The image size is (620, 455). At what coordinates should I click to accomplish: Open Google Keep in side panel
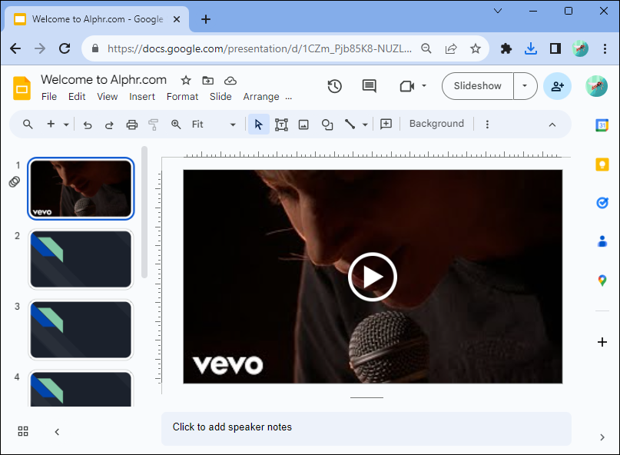point(602,164)
